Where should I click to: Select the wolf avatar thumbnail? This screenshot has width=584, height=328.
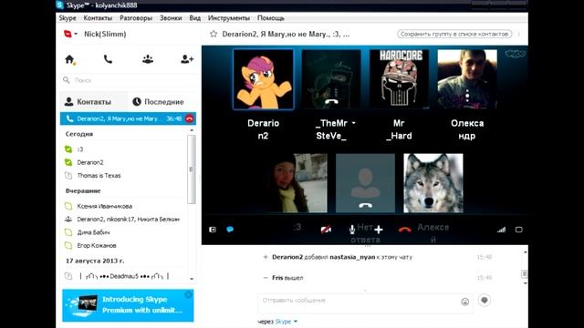433,183
